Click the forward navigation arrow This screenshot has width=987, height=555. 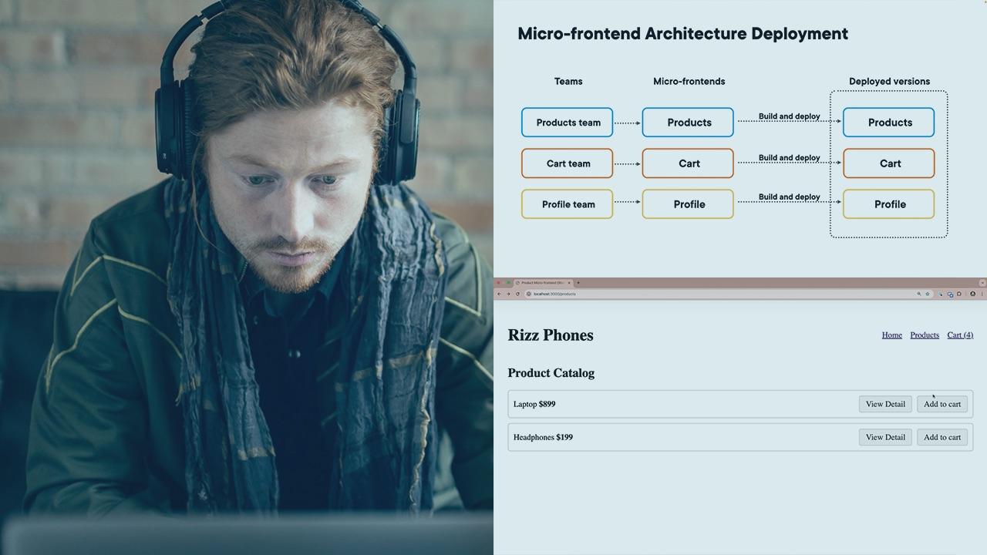tap(508, 294)
